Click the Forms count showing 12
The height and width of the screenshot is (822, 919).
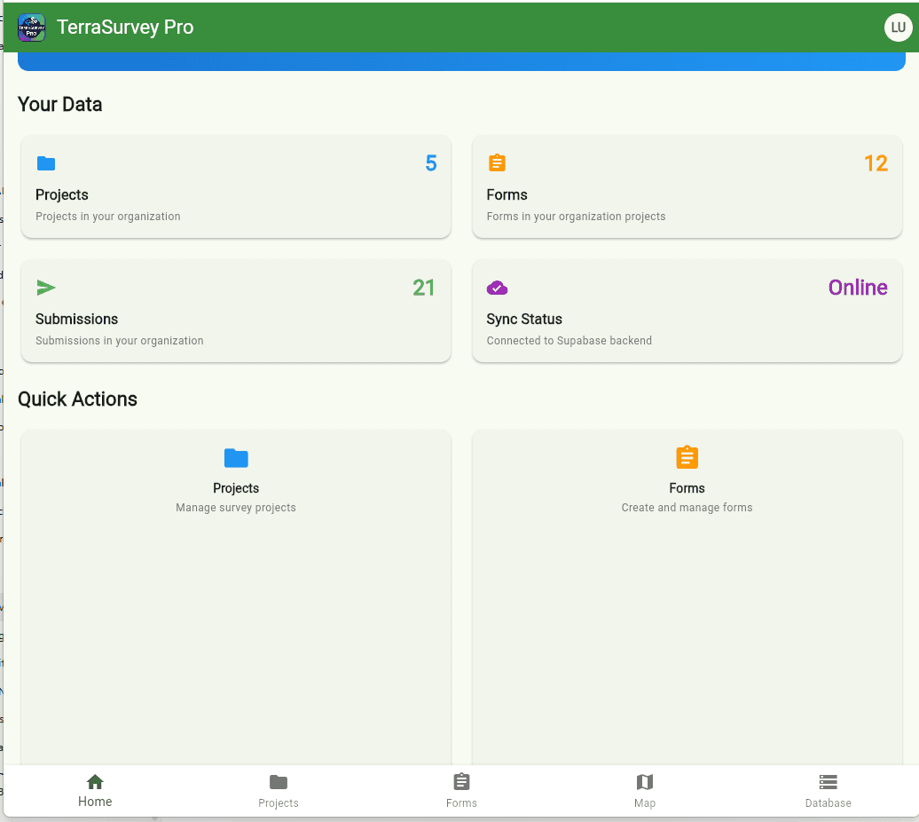pos(876,163)
